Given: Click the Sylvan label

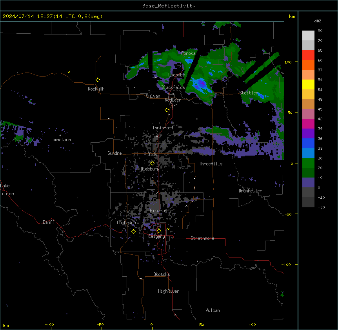Looking at the screenshot, I should click(x=153, y=96).
